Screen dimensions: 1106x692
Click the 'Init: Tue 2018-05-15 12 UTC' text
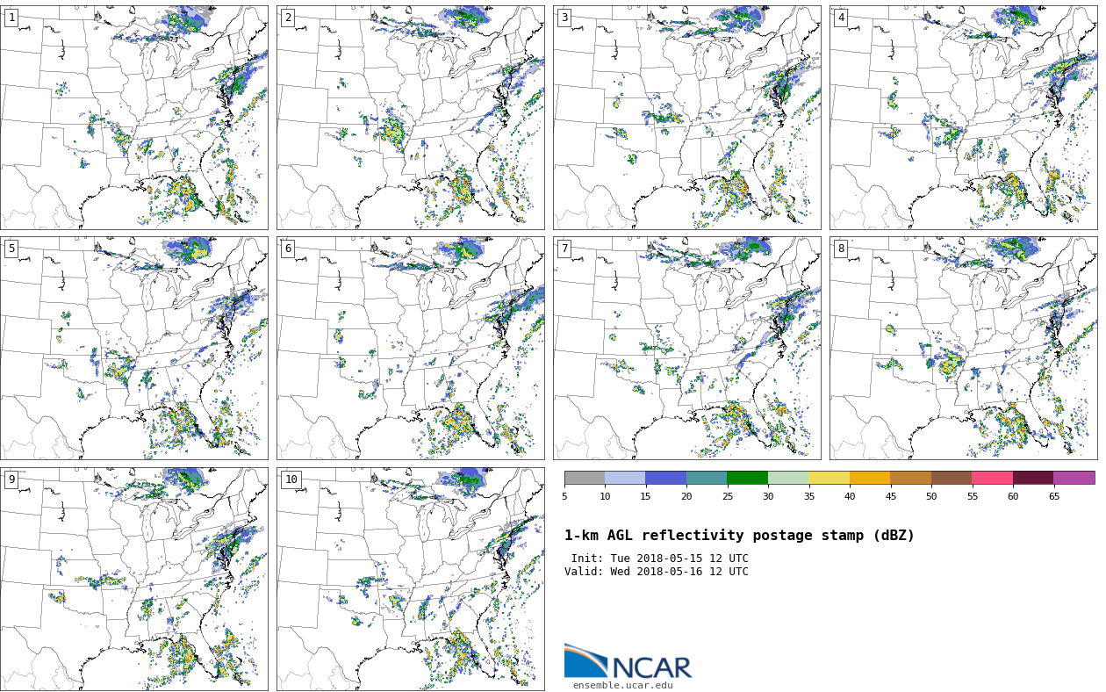click(x=660, y=559)
